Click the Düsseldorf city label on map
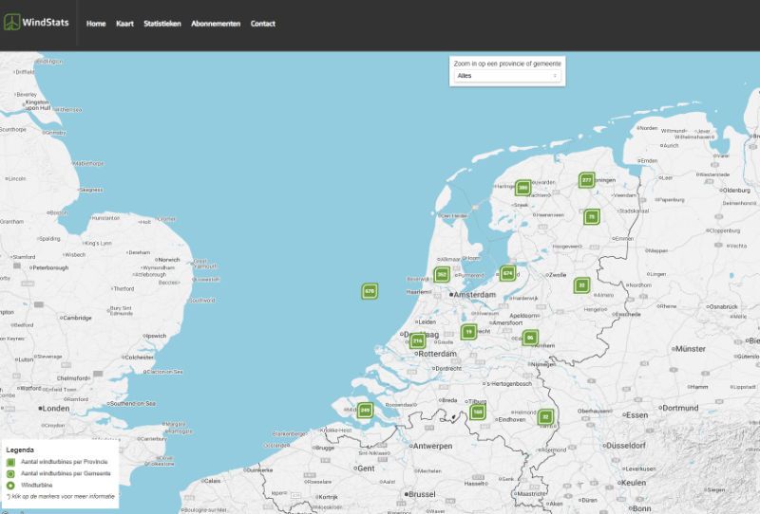This screenshot has width=760, height=514. point(626,446)
